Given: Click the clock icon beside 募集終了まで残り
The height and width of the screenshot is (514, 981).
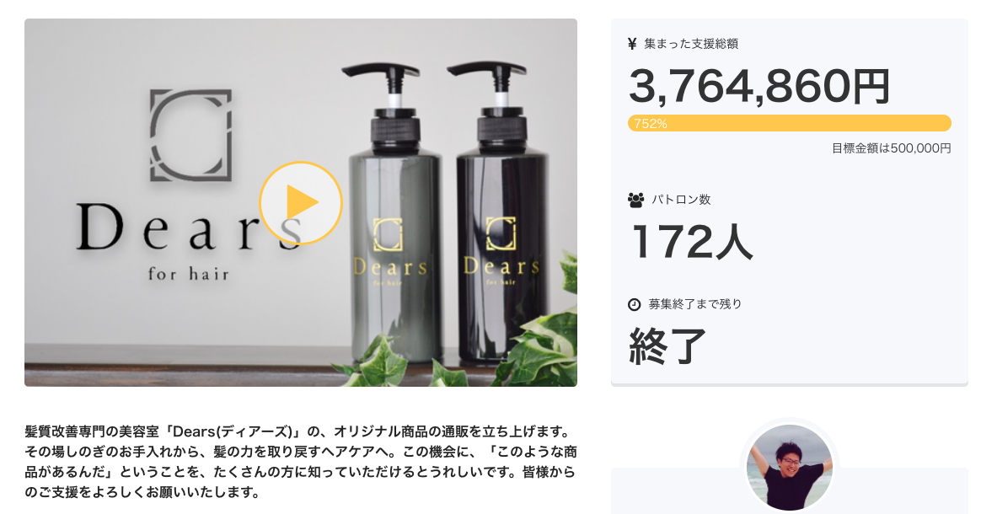Looking at the screenshot, I should coord(635,304).
